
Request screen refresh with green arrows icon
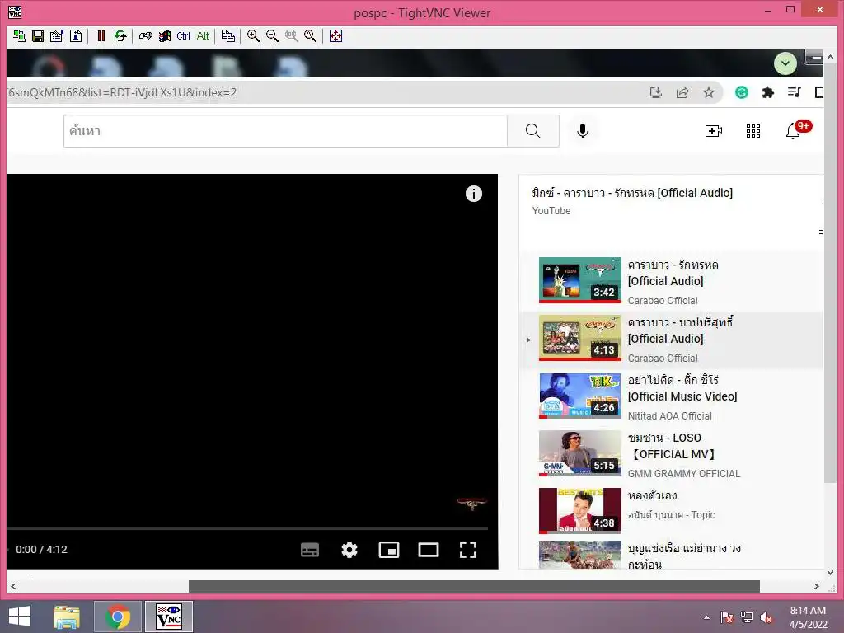120,36
